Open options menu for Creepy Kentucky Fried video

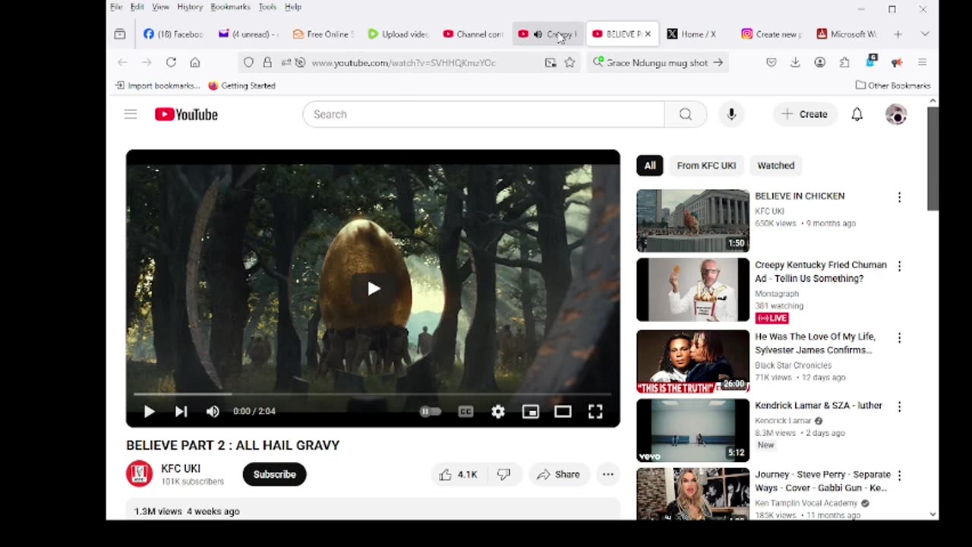point(899,267)
